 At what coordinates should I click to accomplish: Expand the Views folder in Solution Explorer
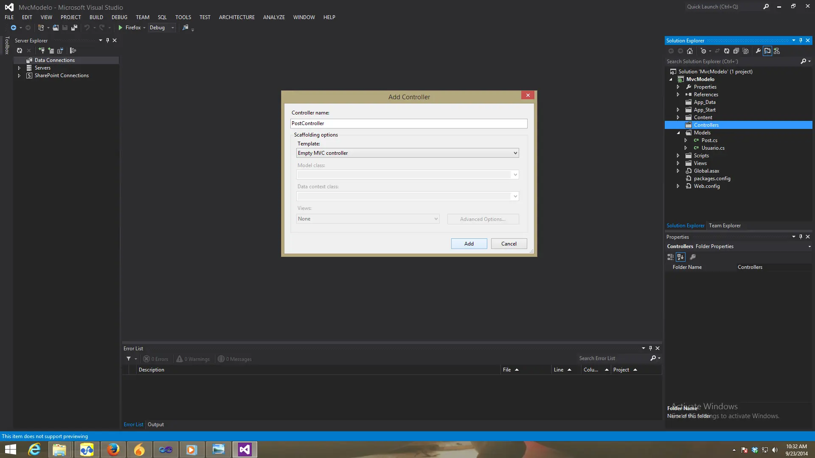coord(678,163)
